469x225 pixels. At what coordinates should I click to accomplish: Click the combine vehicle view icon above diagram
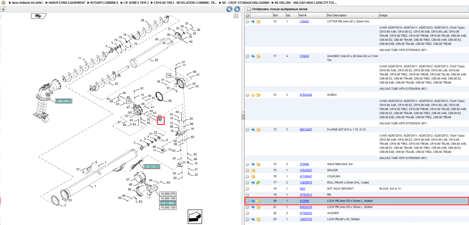[x=38, y=16]
